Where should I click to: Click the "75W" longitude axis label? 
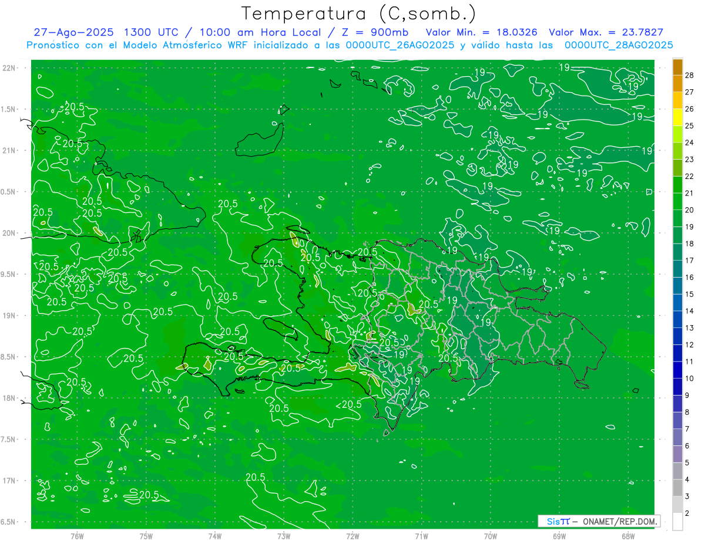click(x=146, y=536)
